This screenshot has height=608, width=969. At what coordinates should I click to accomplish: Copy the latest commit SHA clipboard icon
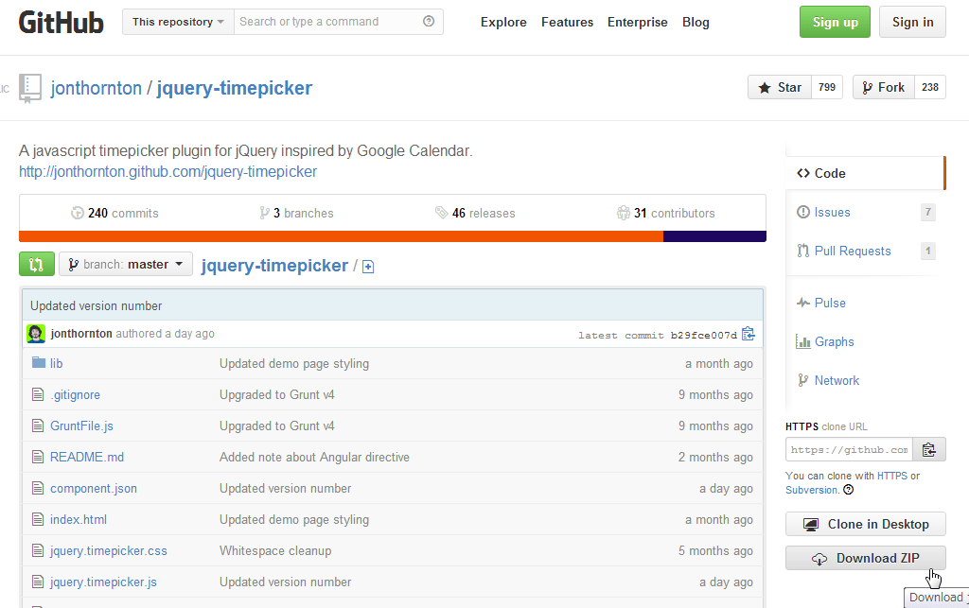(748, 334)
